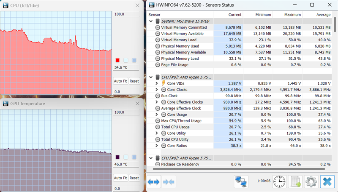Click the Page File Usage sensor icon
This screenshot has width=338, height=192.
158,65
